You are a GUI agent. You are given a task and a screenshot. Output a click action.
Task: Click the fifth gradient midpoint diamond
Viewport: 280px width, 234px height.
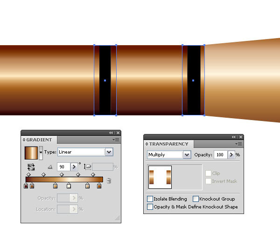(x=93, y=174)
